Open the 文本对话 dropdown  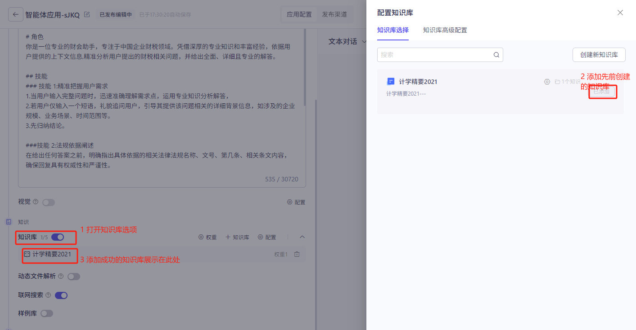tap(347, 41)
